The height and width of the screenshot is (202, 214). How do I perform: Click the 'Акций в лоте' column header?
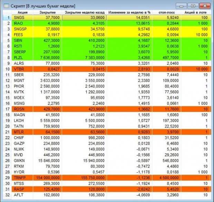click(x=195, y=12)
